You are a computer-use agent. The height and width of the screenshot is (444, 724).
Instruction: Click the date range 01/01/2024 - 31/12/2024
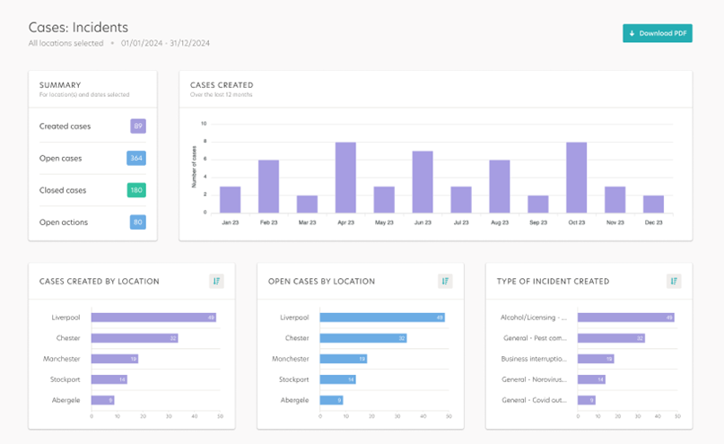[165, 43]
